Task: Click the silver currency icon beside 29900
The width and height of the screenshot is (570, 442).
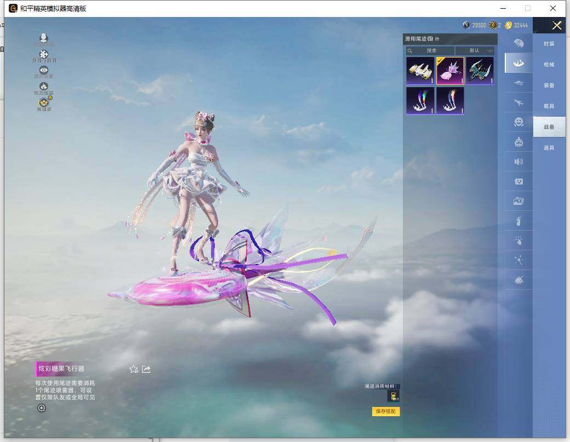Action: point(466,25)
